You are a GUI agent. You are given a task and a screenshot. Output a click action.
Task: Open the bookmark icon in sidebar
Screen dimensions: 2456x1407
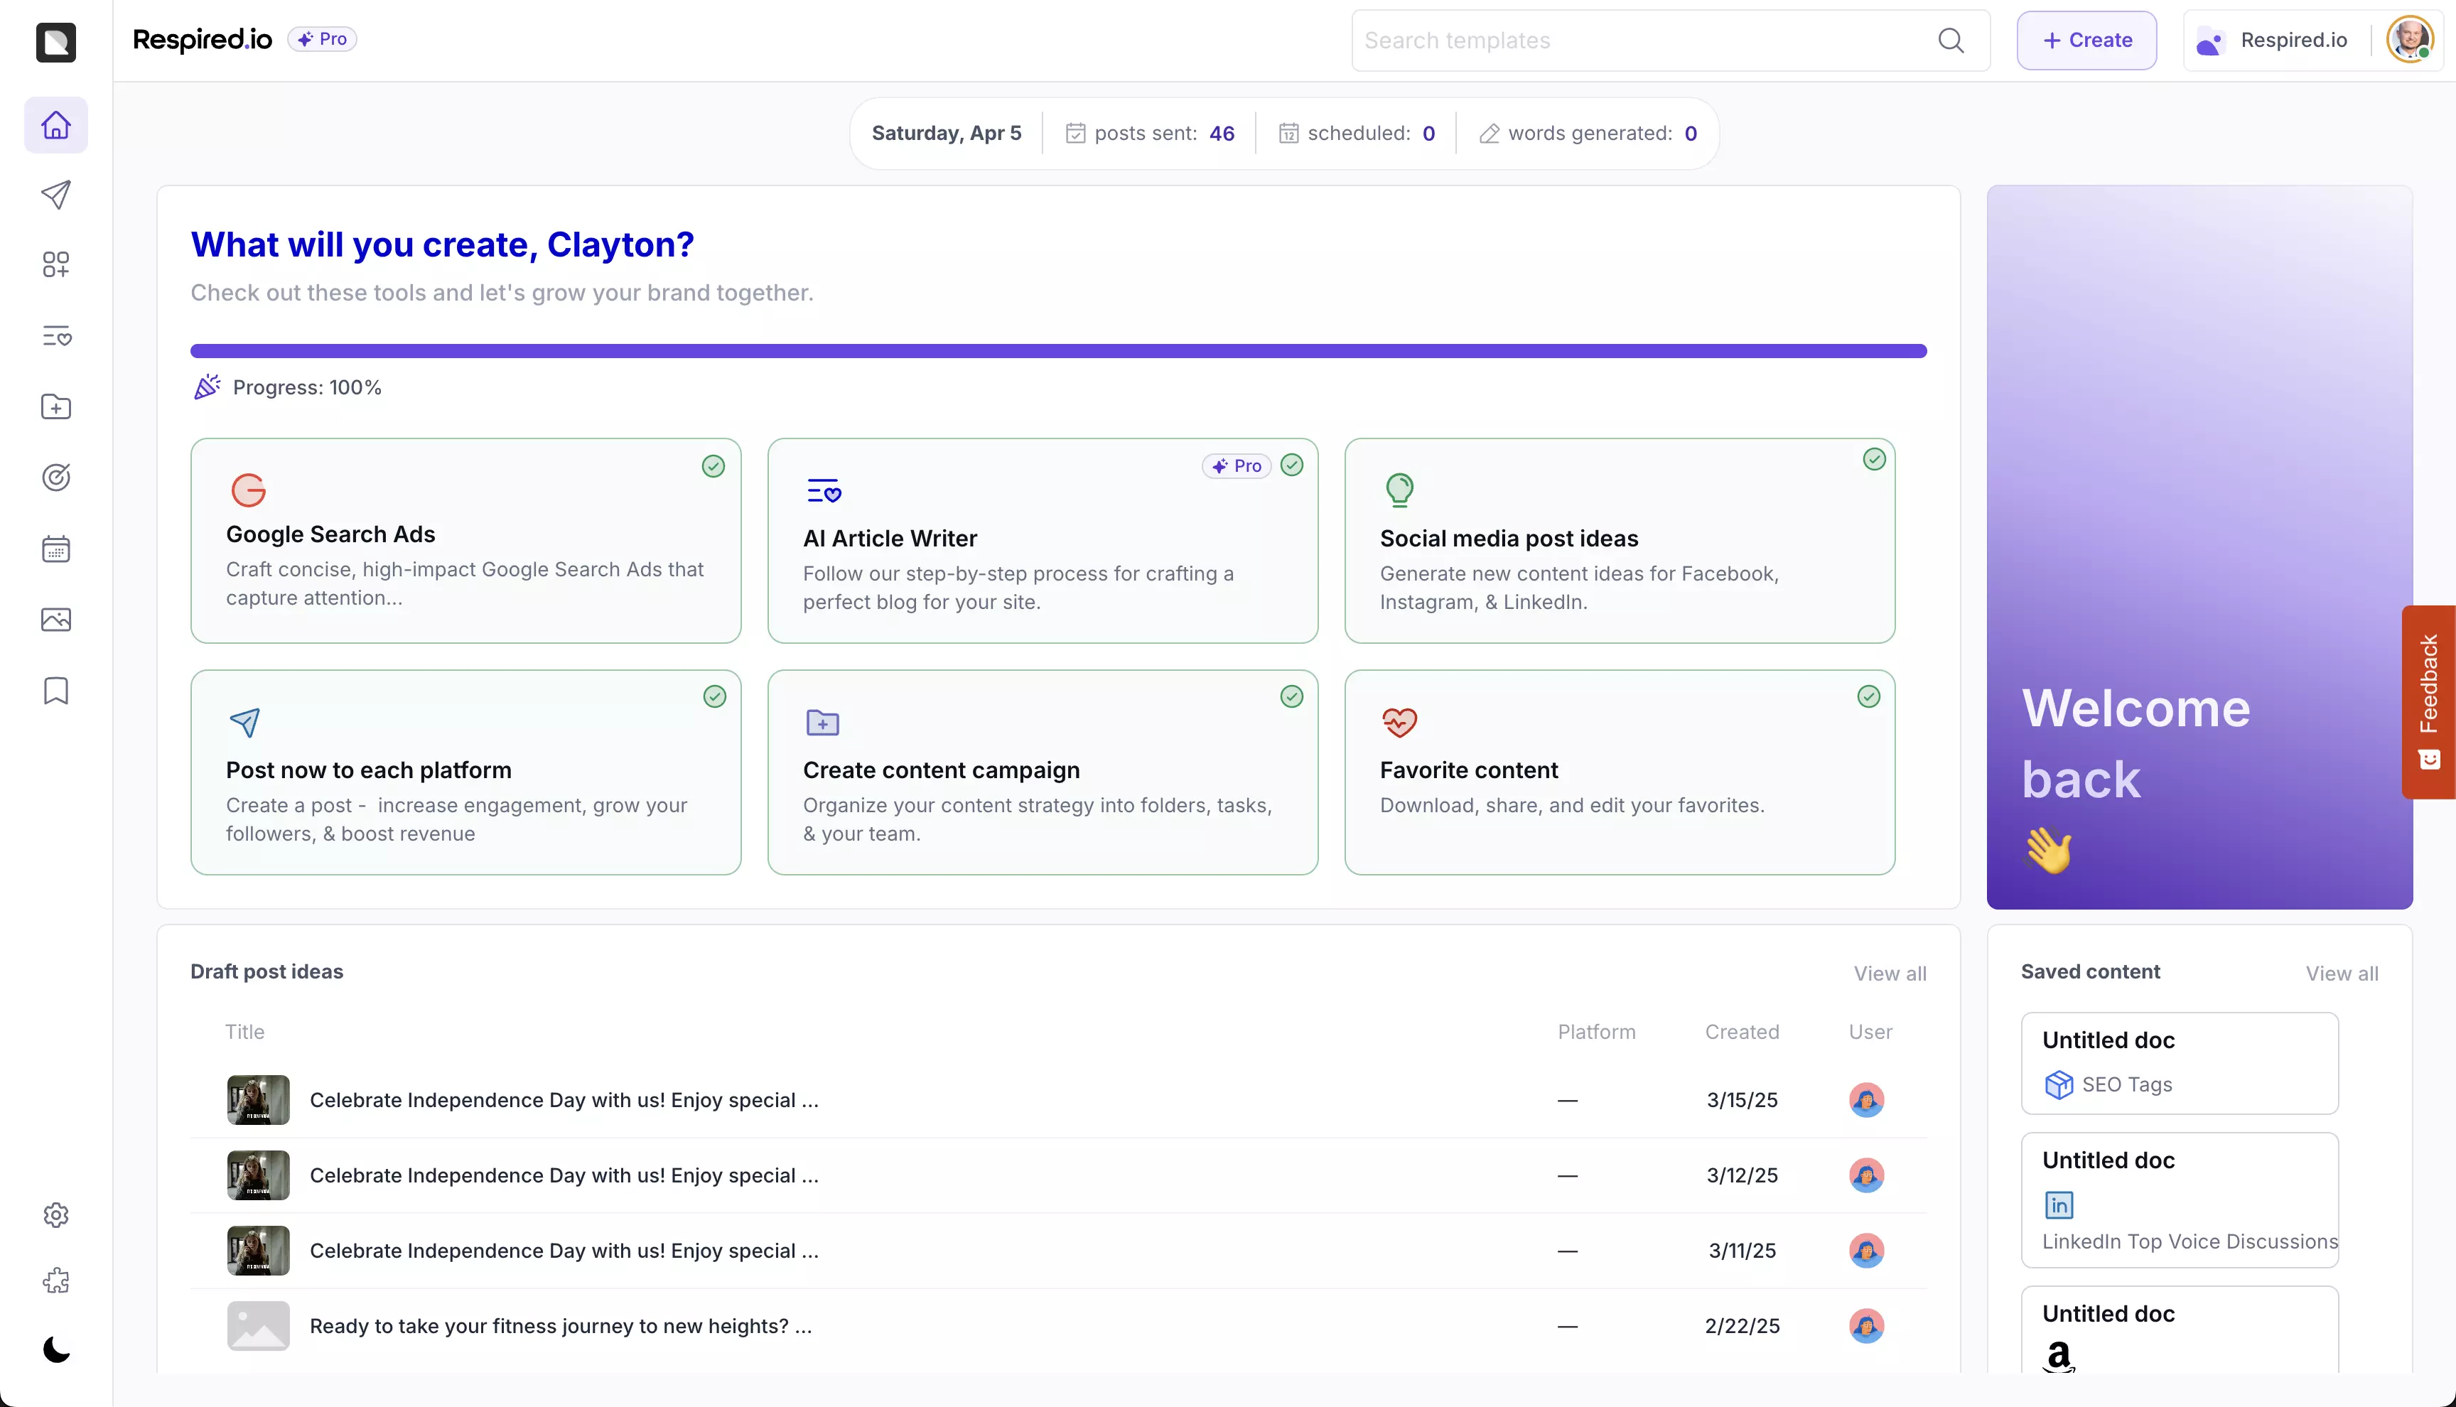click(x=56, y=691)
